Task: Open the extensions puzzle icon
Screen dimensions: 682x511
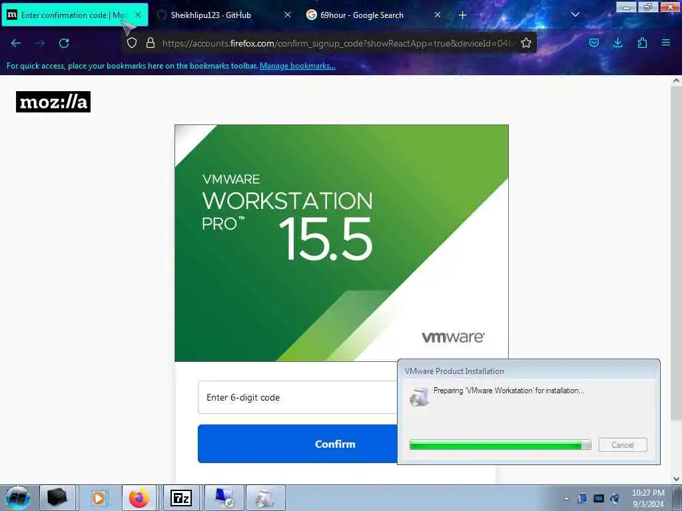Action: click(642, 43)
